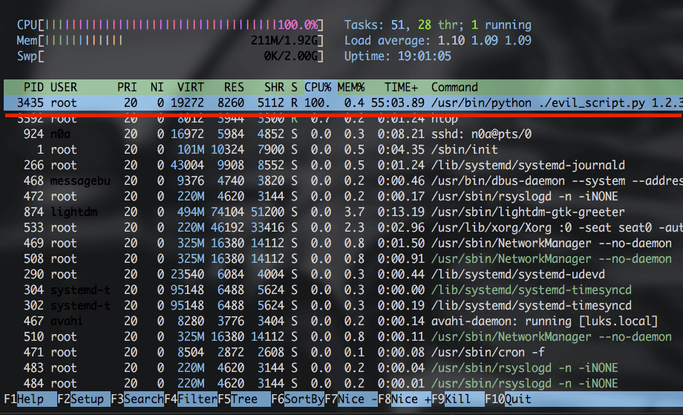The width and height of the screenshot is (683, 415).
Task: Select the /sbin/init process row
Action: [x=343, y=149]
